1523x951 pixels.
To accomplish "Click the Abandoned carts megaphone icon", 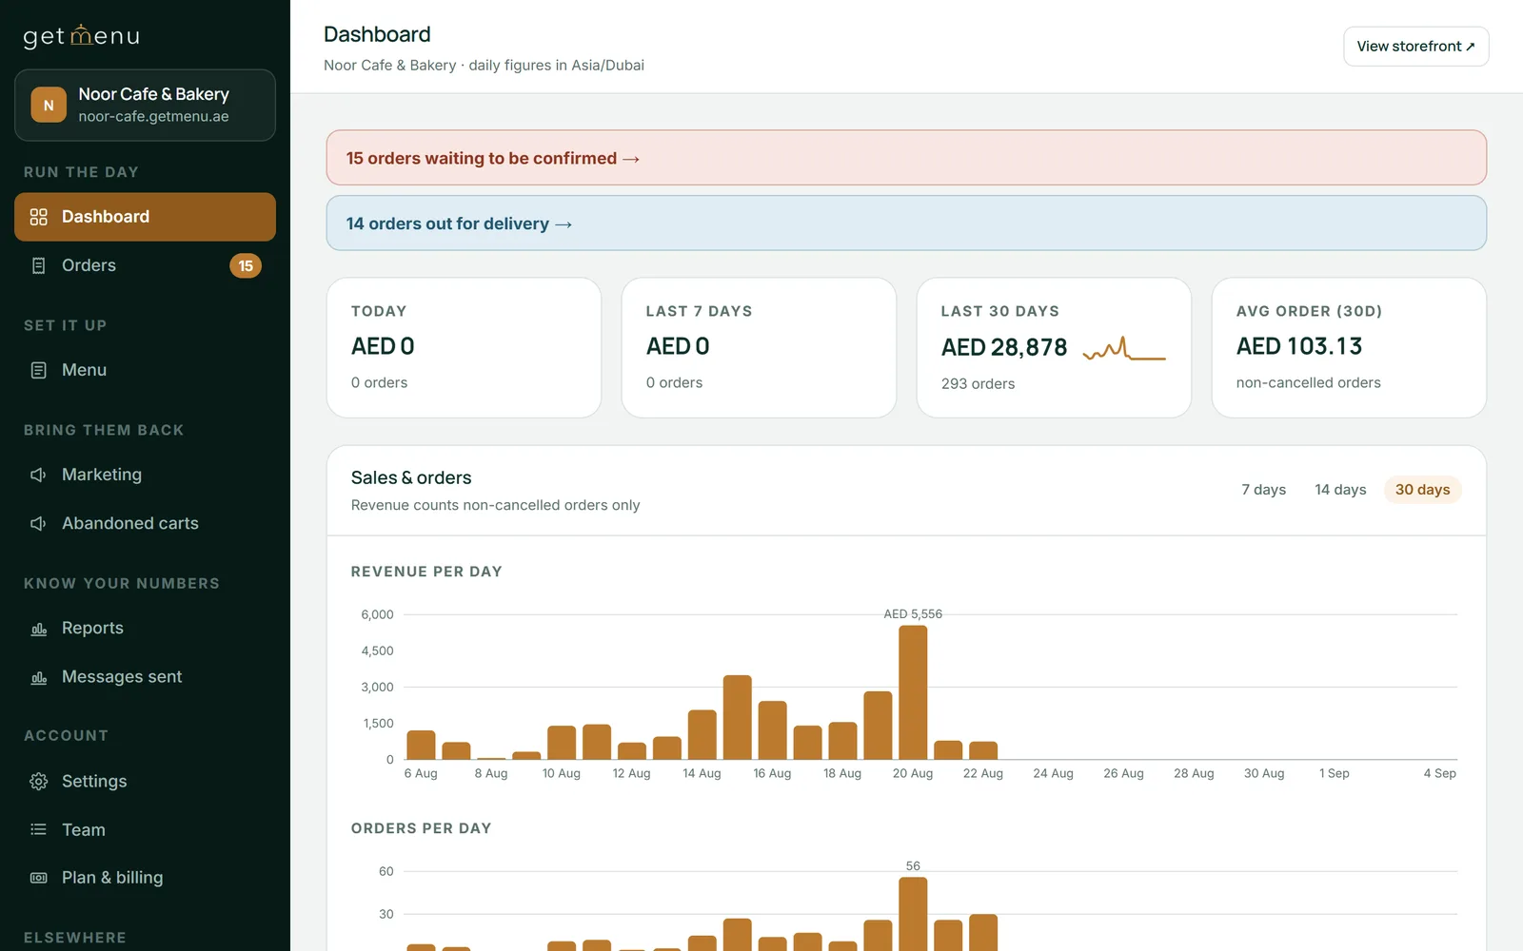I will coord(38,523).
